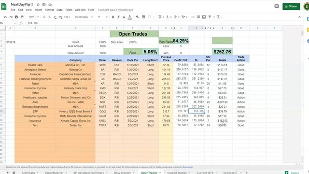Select the Paint format tool

coord(22,17)
